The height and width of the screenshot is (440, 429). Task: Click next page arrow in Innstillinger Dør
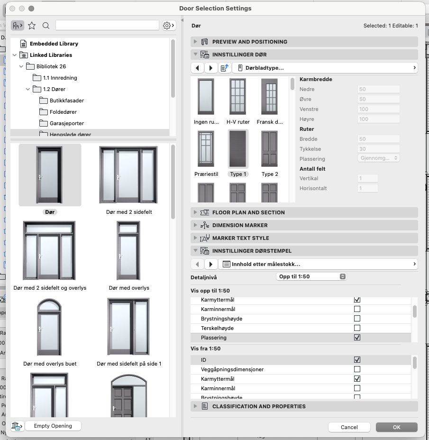click(x=211, y=68)
